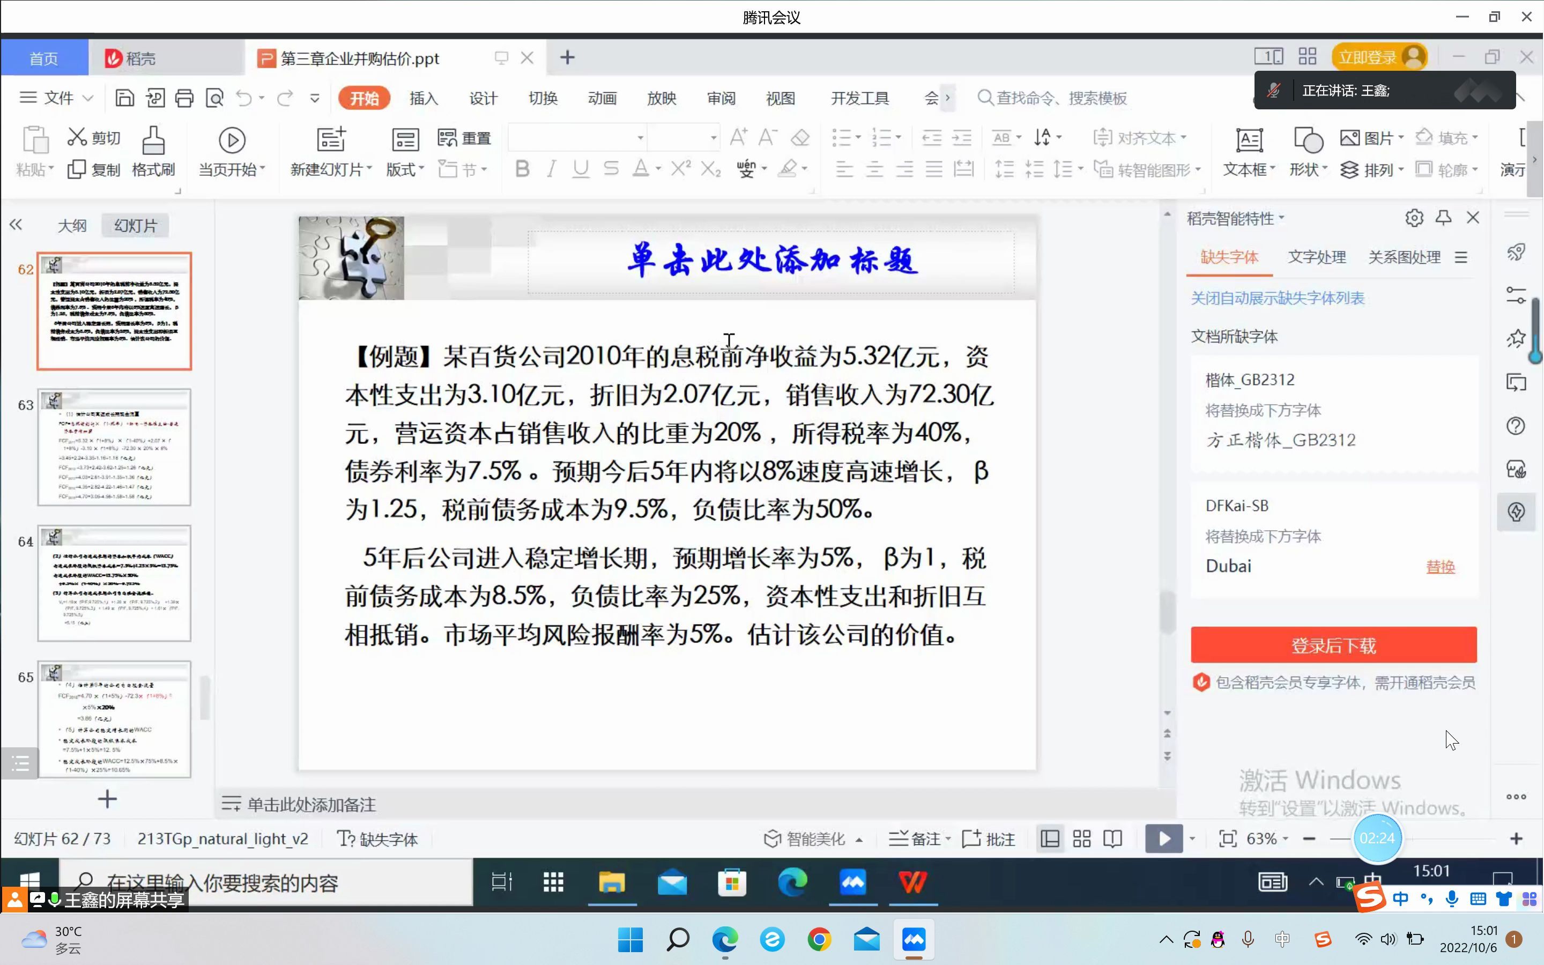Close the 稻壳智能特性 side panel
Viewport: 1544px width, 965px height.
1473,218
